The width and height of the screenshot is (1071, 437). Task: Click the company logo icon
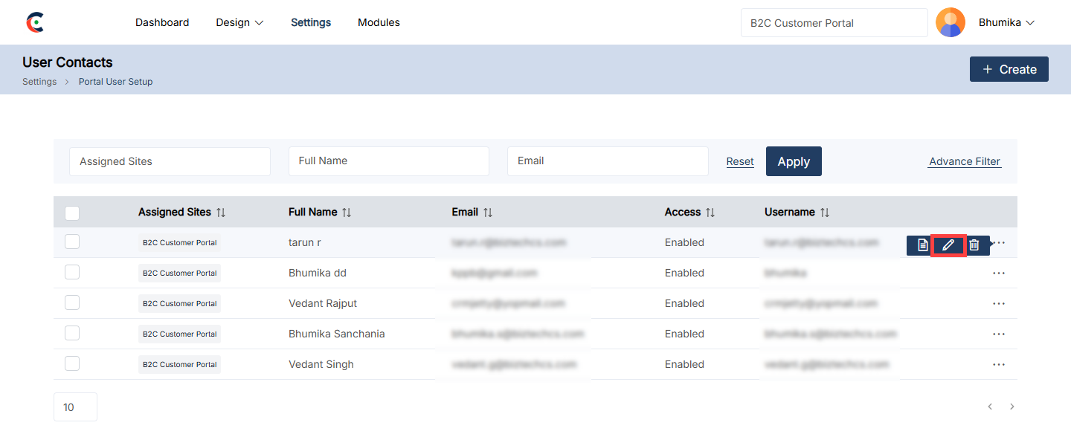pyautogui.click(x=35, y=22)
